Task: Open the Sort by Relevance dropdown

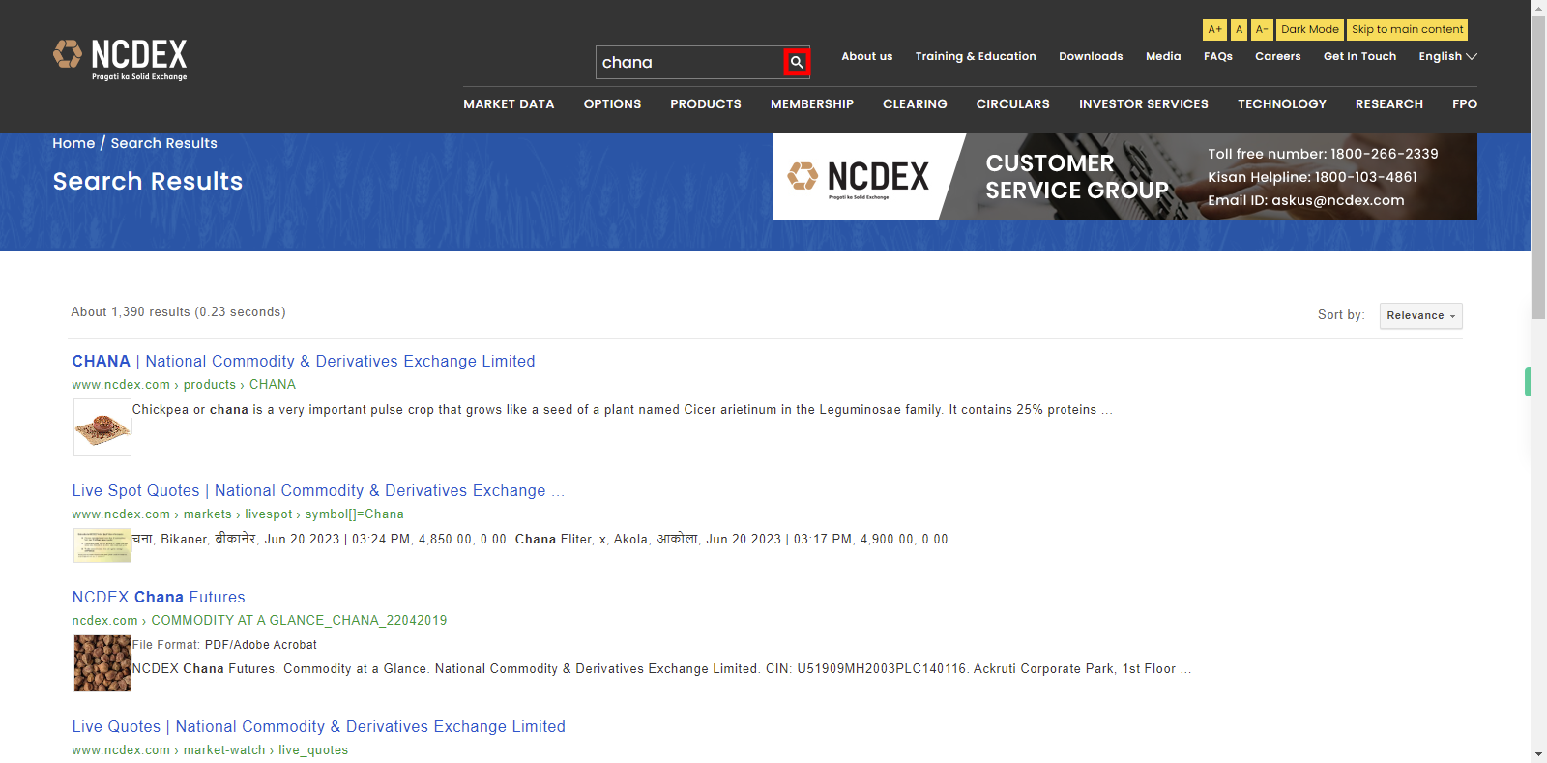Action: (x=1420, y=316)
